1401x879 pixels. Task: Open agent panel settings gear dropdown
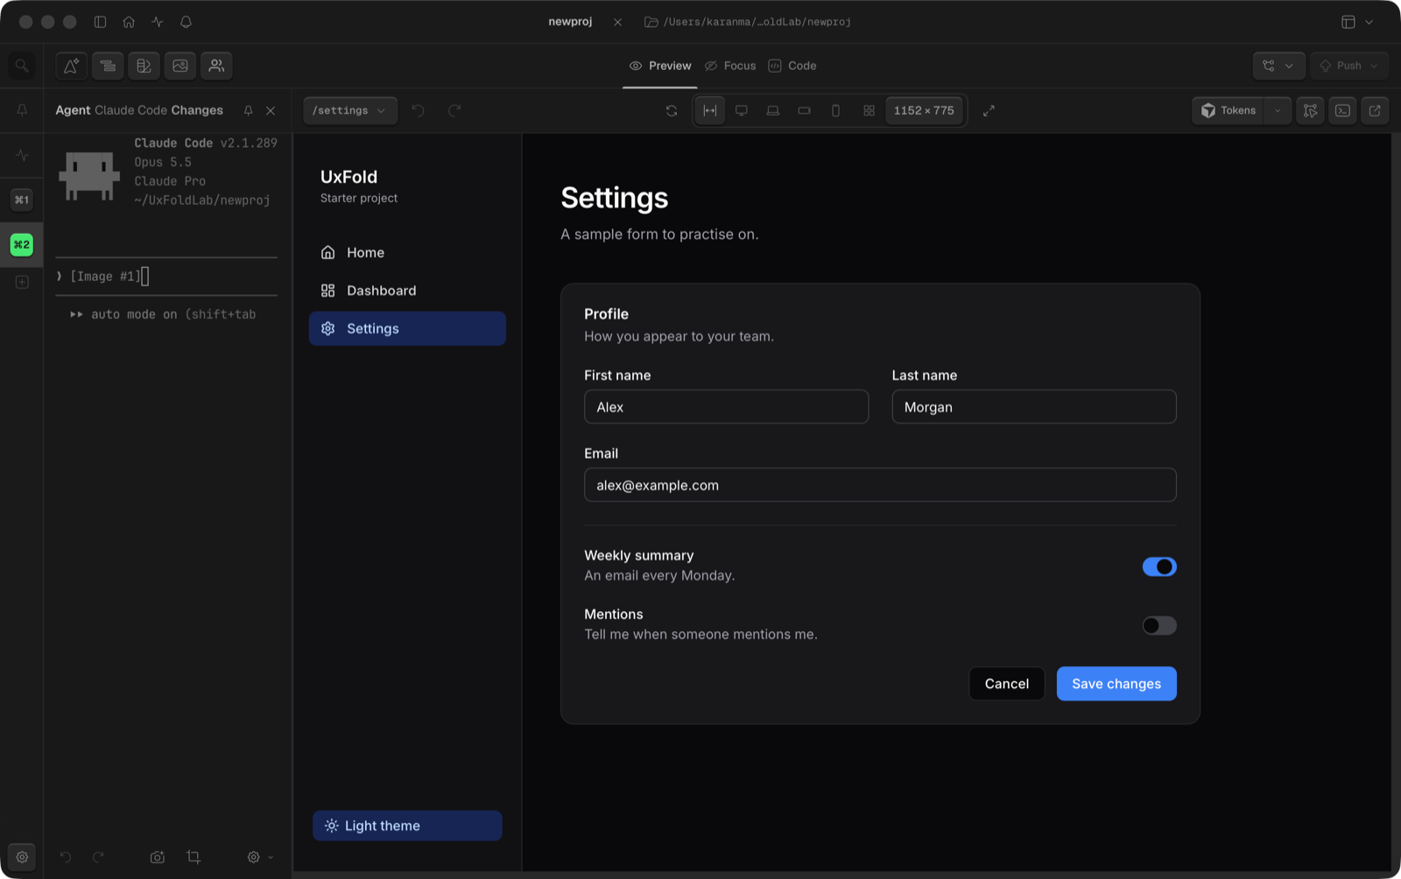(x=260, y=857)
